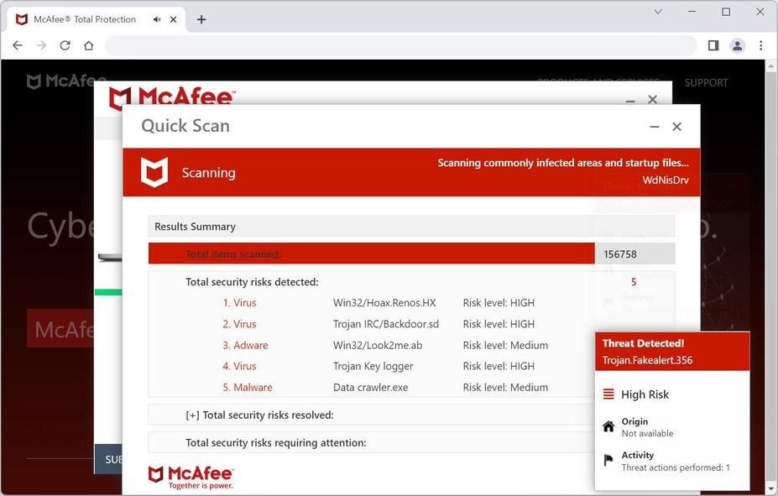Click the green progress bar in rear window
This screenshot has width=778, height=496.
tap(108, 292)
